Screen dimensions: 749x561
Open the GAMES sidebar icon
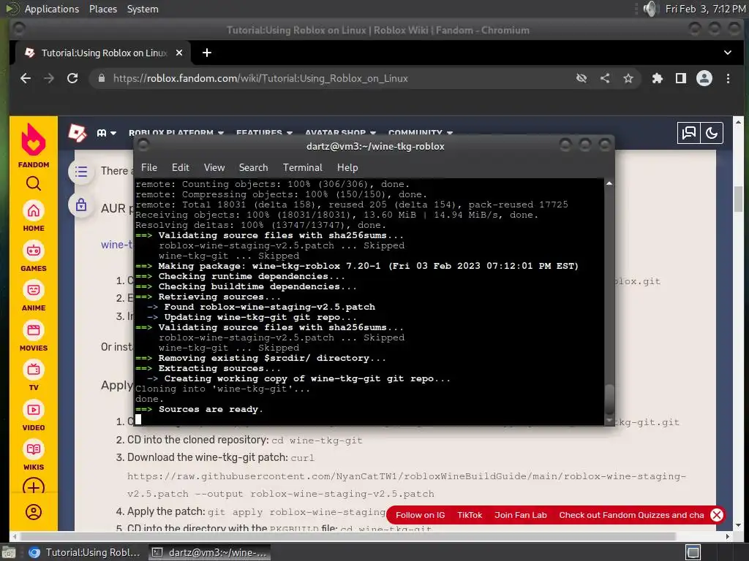pos(34,251)
